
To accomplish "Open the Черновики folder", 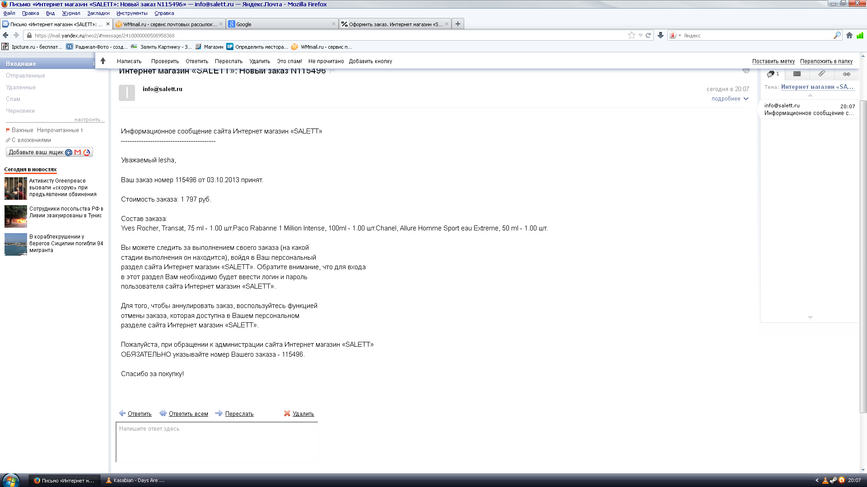I will (20, 111).
